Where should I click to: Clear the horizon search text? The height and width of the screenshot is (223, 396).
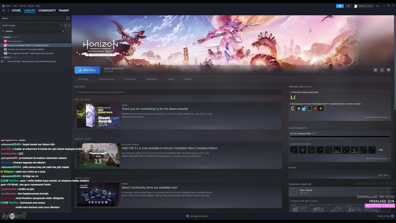pyautogui.click(x=63, y=31)
